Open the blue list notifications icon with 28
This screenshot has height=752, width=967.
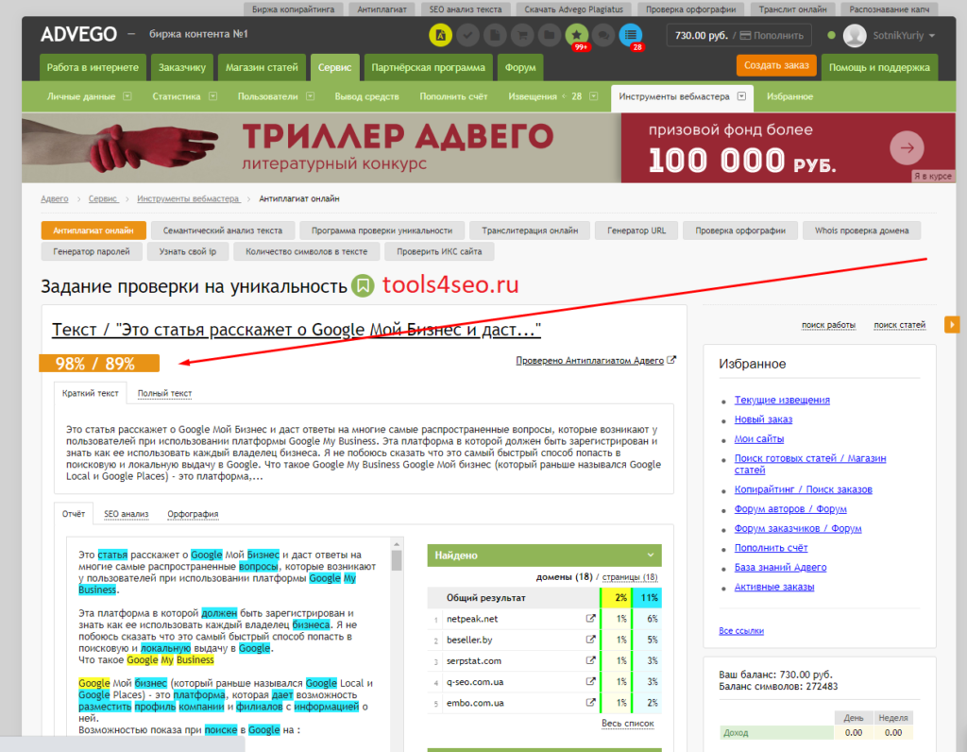tap(630, 35)
